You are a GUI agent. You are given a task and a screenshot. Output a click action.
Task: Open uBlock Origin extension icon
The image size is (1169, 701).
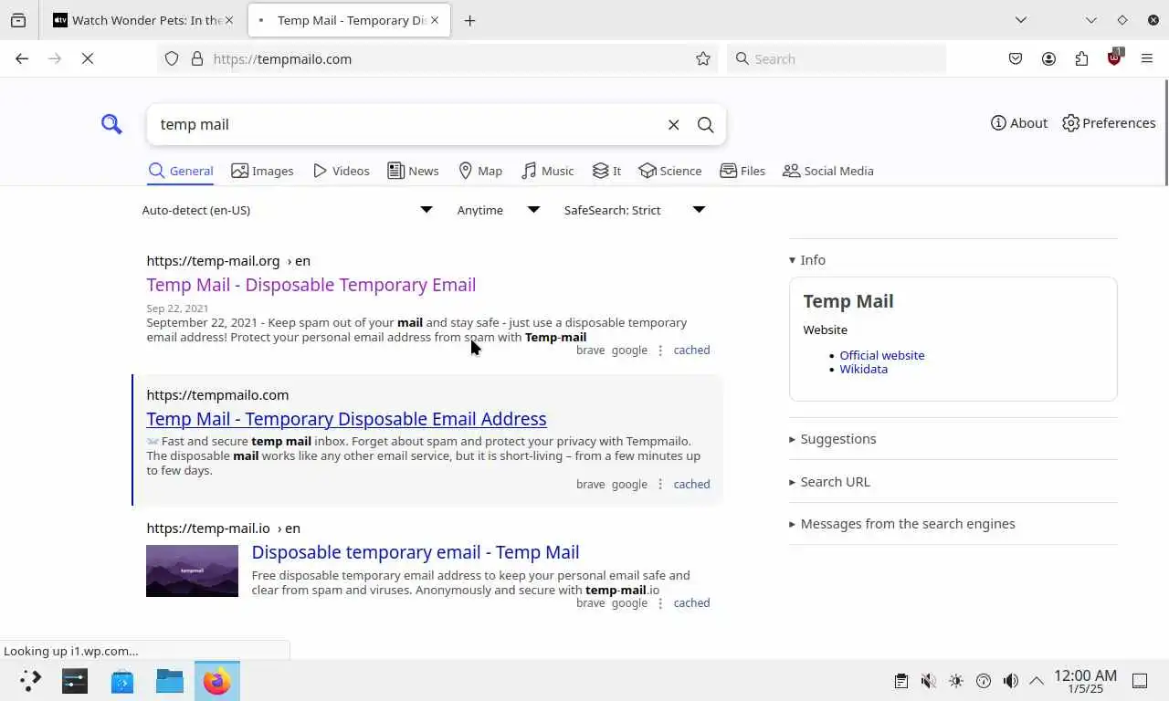click(x=1114, y=58)
